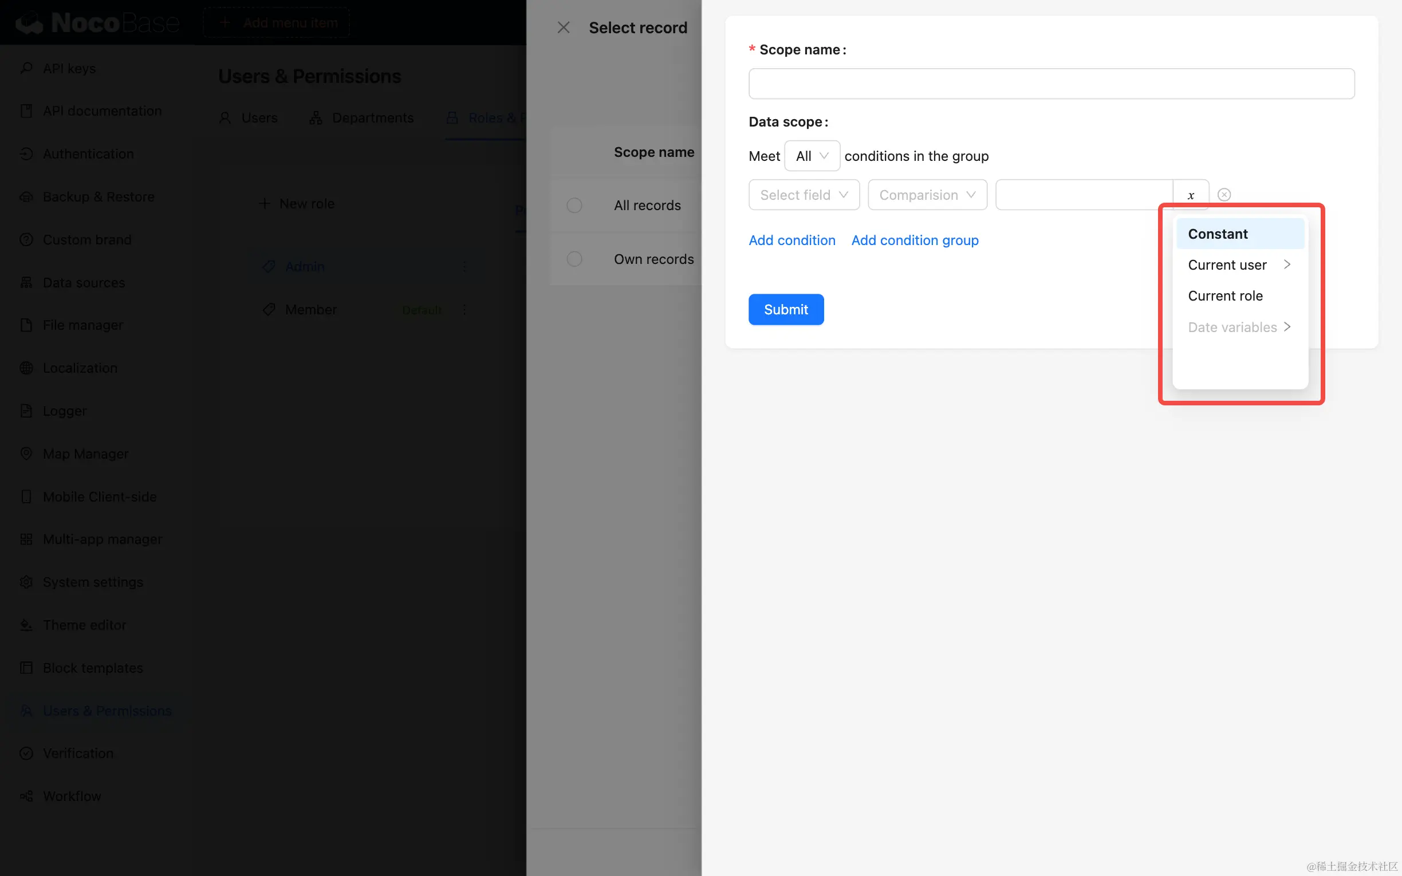Click the Map Manager pin icon

point(26,453)
